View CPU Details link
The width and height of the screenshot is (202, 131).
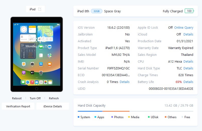[188, 61]
